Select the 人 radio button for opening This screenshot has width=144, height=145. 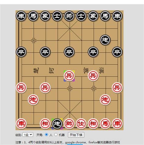coord(46,135)
